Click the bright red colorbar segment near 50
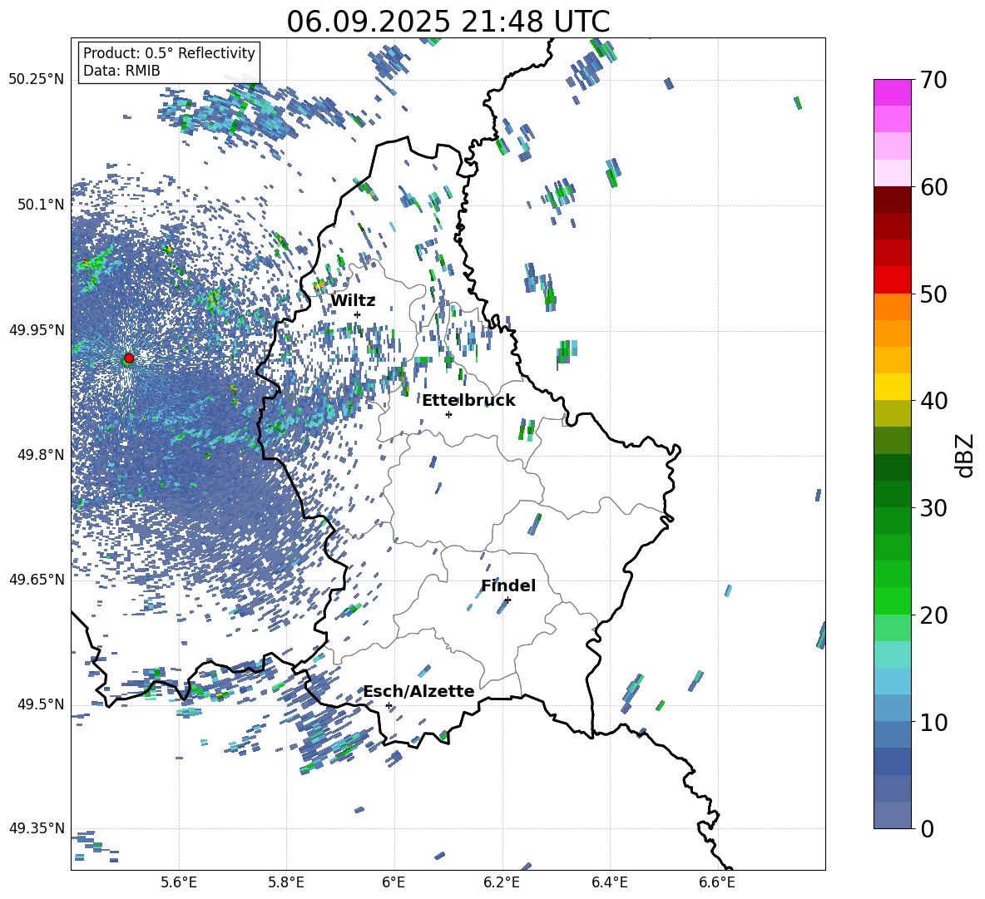 pos(892,280)
